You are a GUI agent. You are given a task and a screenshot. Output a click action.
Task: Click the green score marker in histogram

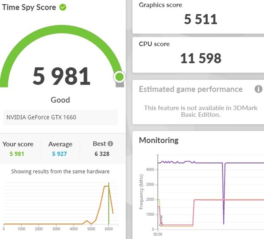point(109,203)
